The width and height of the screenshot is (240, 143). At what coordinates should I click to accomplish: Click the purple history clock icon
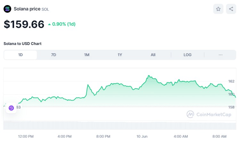click(11, 108)
